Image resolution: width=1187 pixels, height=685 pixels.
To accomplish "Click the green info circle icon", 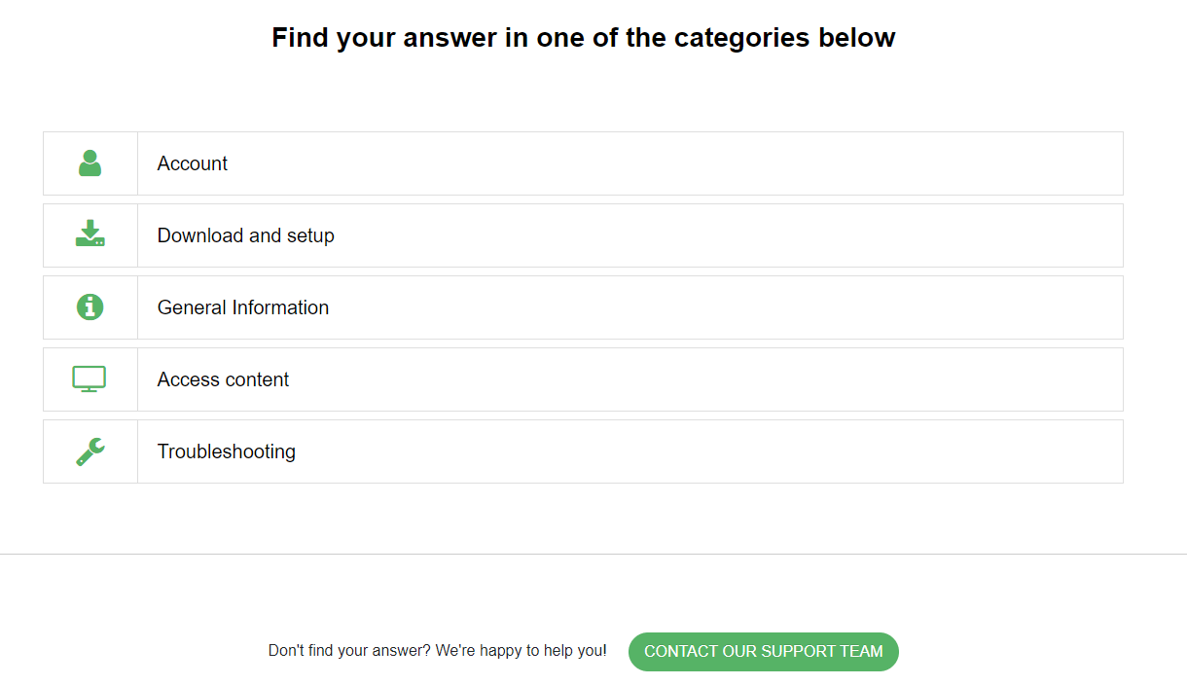I will click(x=90, y=307).
